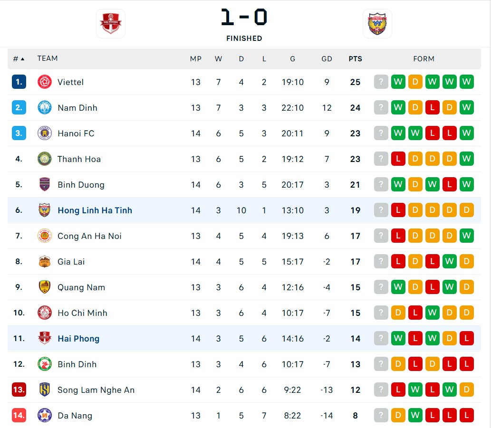Sort standings by GD column header
Screen dimensions: 491x428
(x=327, y=59)
